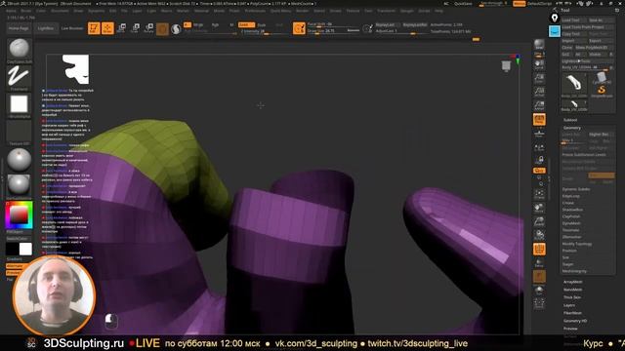Toggle PolyF polyframe display
The width and height of the screenshot is (625, 351).
[x=539, y=250]
